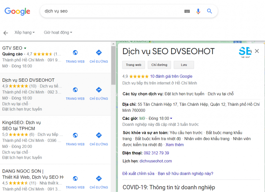Click the blue search magnifier icon
The width and height of the screenshot is (265, 192).
click(x=209, y=11)
